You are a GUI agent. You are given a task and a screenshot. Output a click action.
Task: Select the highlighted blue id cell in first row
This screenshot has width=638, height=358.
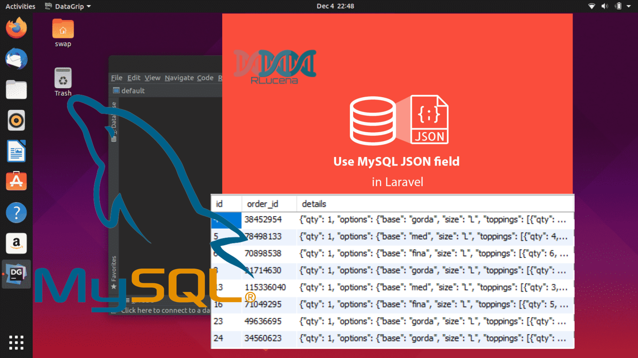coord(226,220)
